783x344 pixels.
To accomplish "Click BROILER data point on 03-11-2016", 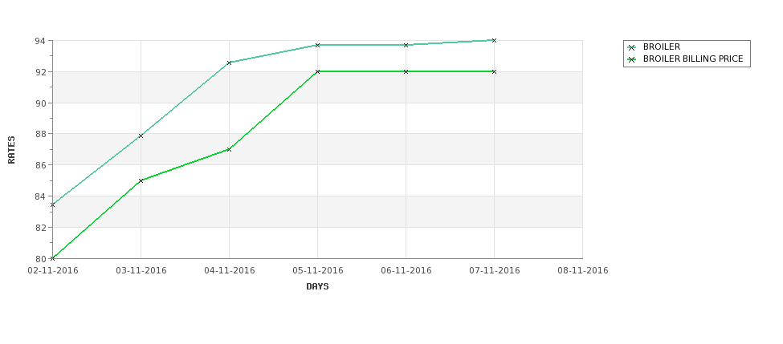I will click(141, 136).
